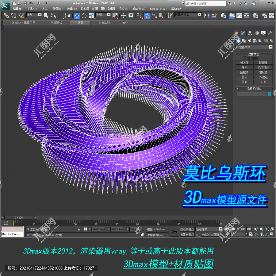
Task: Toggle the Angle Snap button
Action: pos(147,16)
